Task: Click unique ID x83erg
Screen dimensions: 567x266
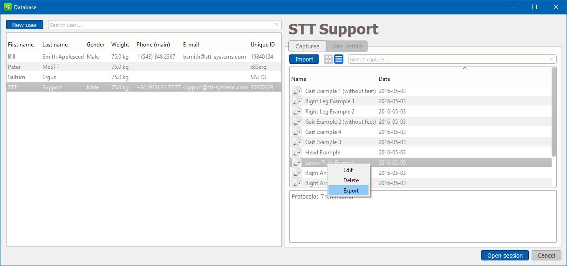Action: click(x=259, y=67)
